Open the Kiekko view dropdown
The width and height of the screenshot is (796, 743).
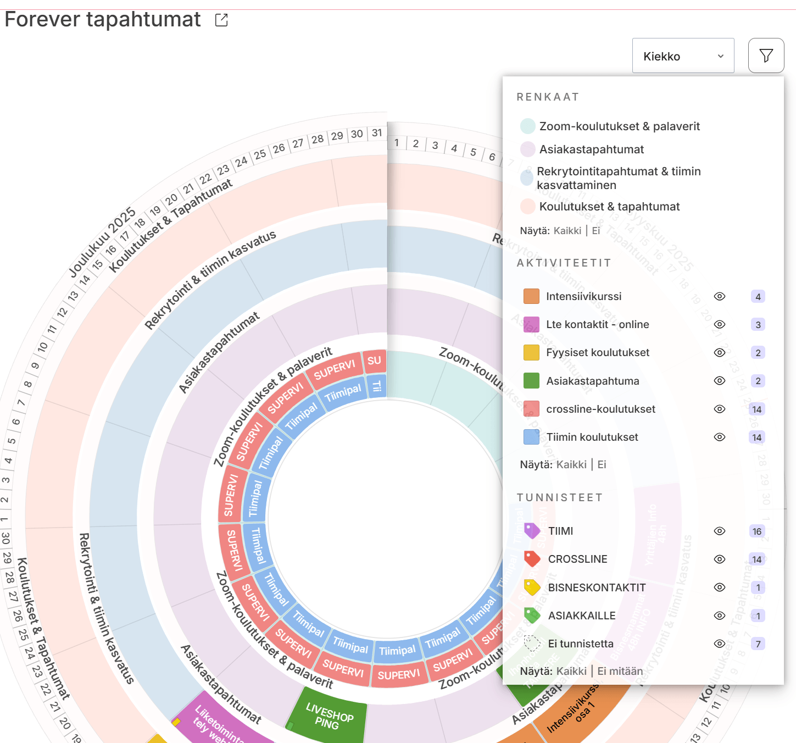[x=683, y=56]
